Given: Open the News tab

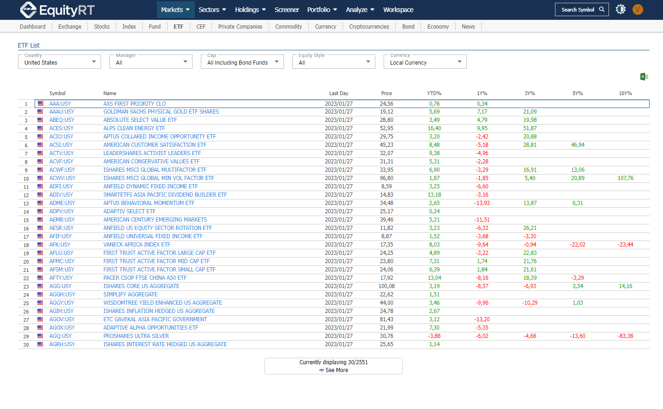Looking at the screenshot, I should coord(468,27).
